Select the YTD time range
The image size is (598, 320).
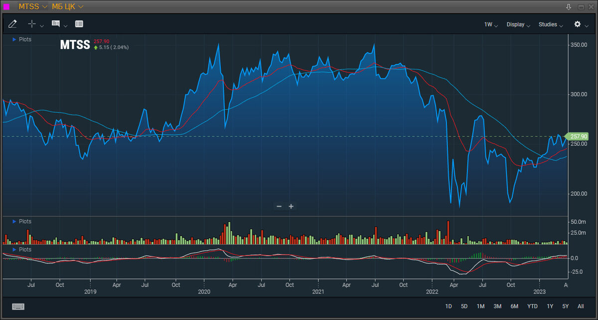click(533, 306)
